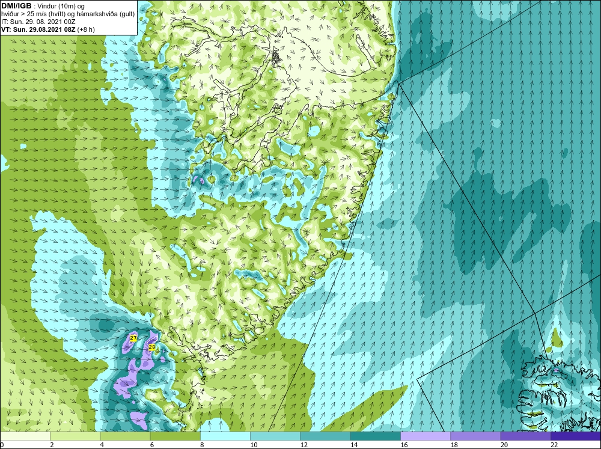Select the 10–12 m/s turquoise swatch
Screen dimensions: 601x449
point(275,436)
